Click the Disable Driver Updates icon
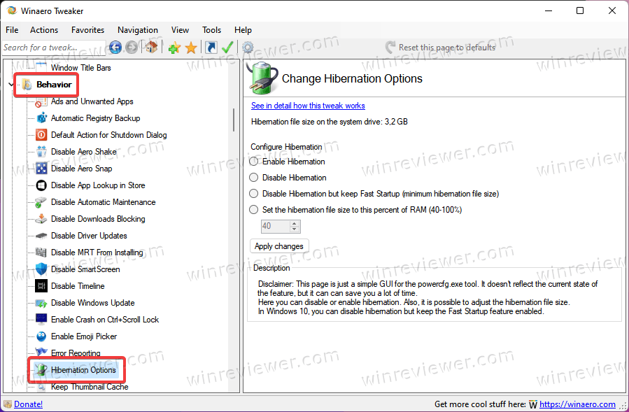The width and height of the screenshot is (629, 412). (x=41, y=236)
